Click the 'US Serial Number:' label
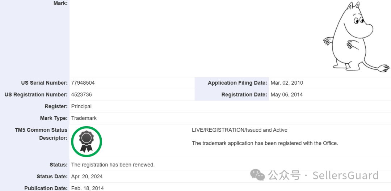Image resolution: width=391 pixels, height=191 pixels. [45, 83]
